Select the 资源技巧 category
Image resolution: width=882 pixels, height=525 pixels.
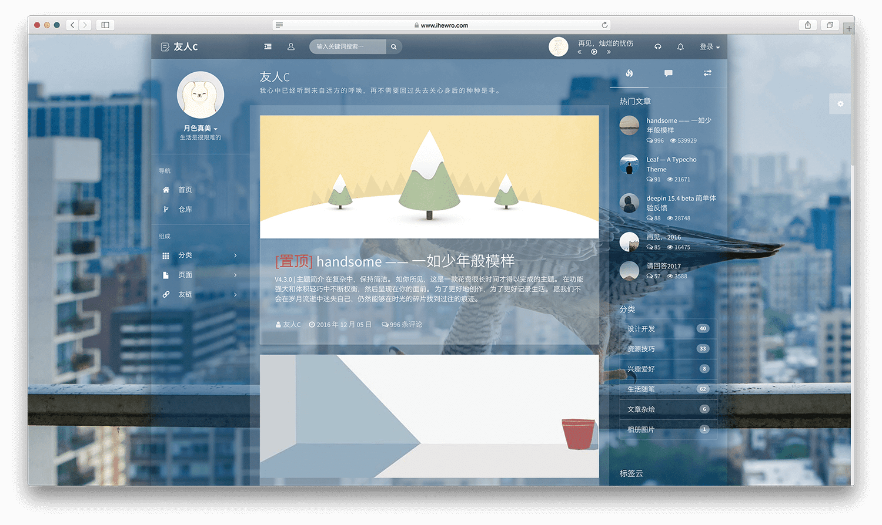click(668, 349)
